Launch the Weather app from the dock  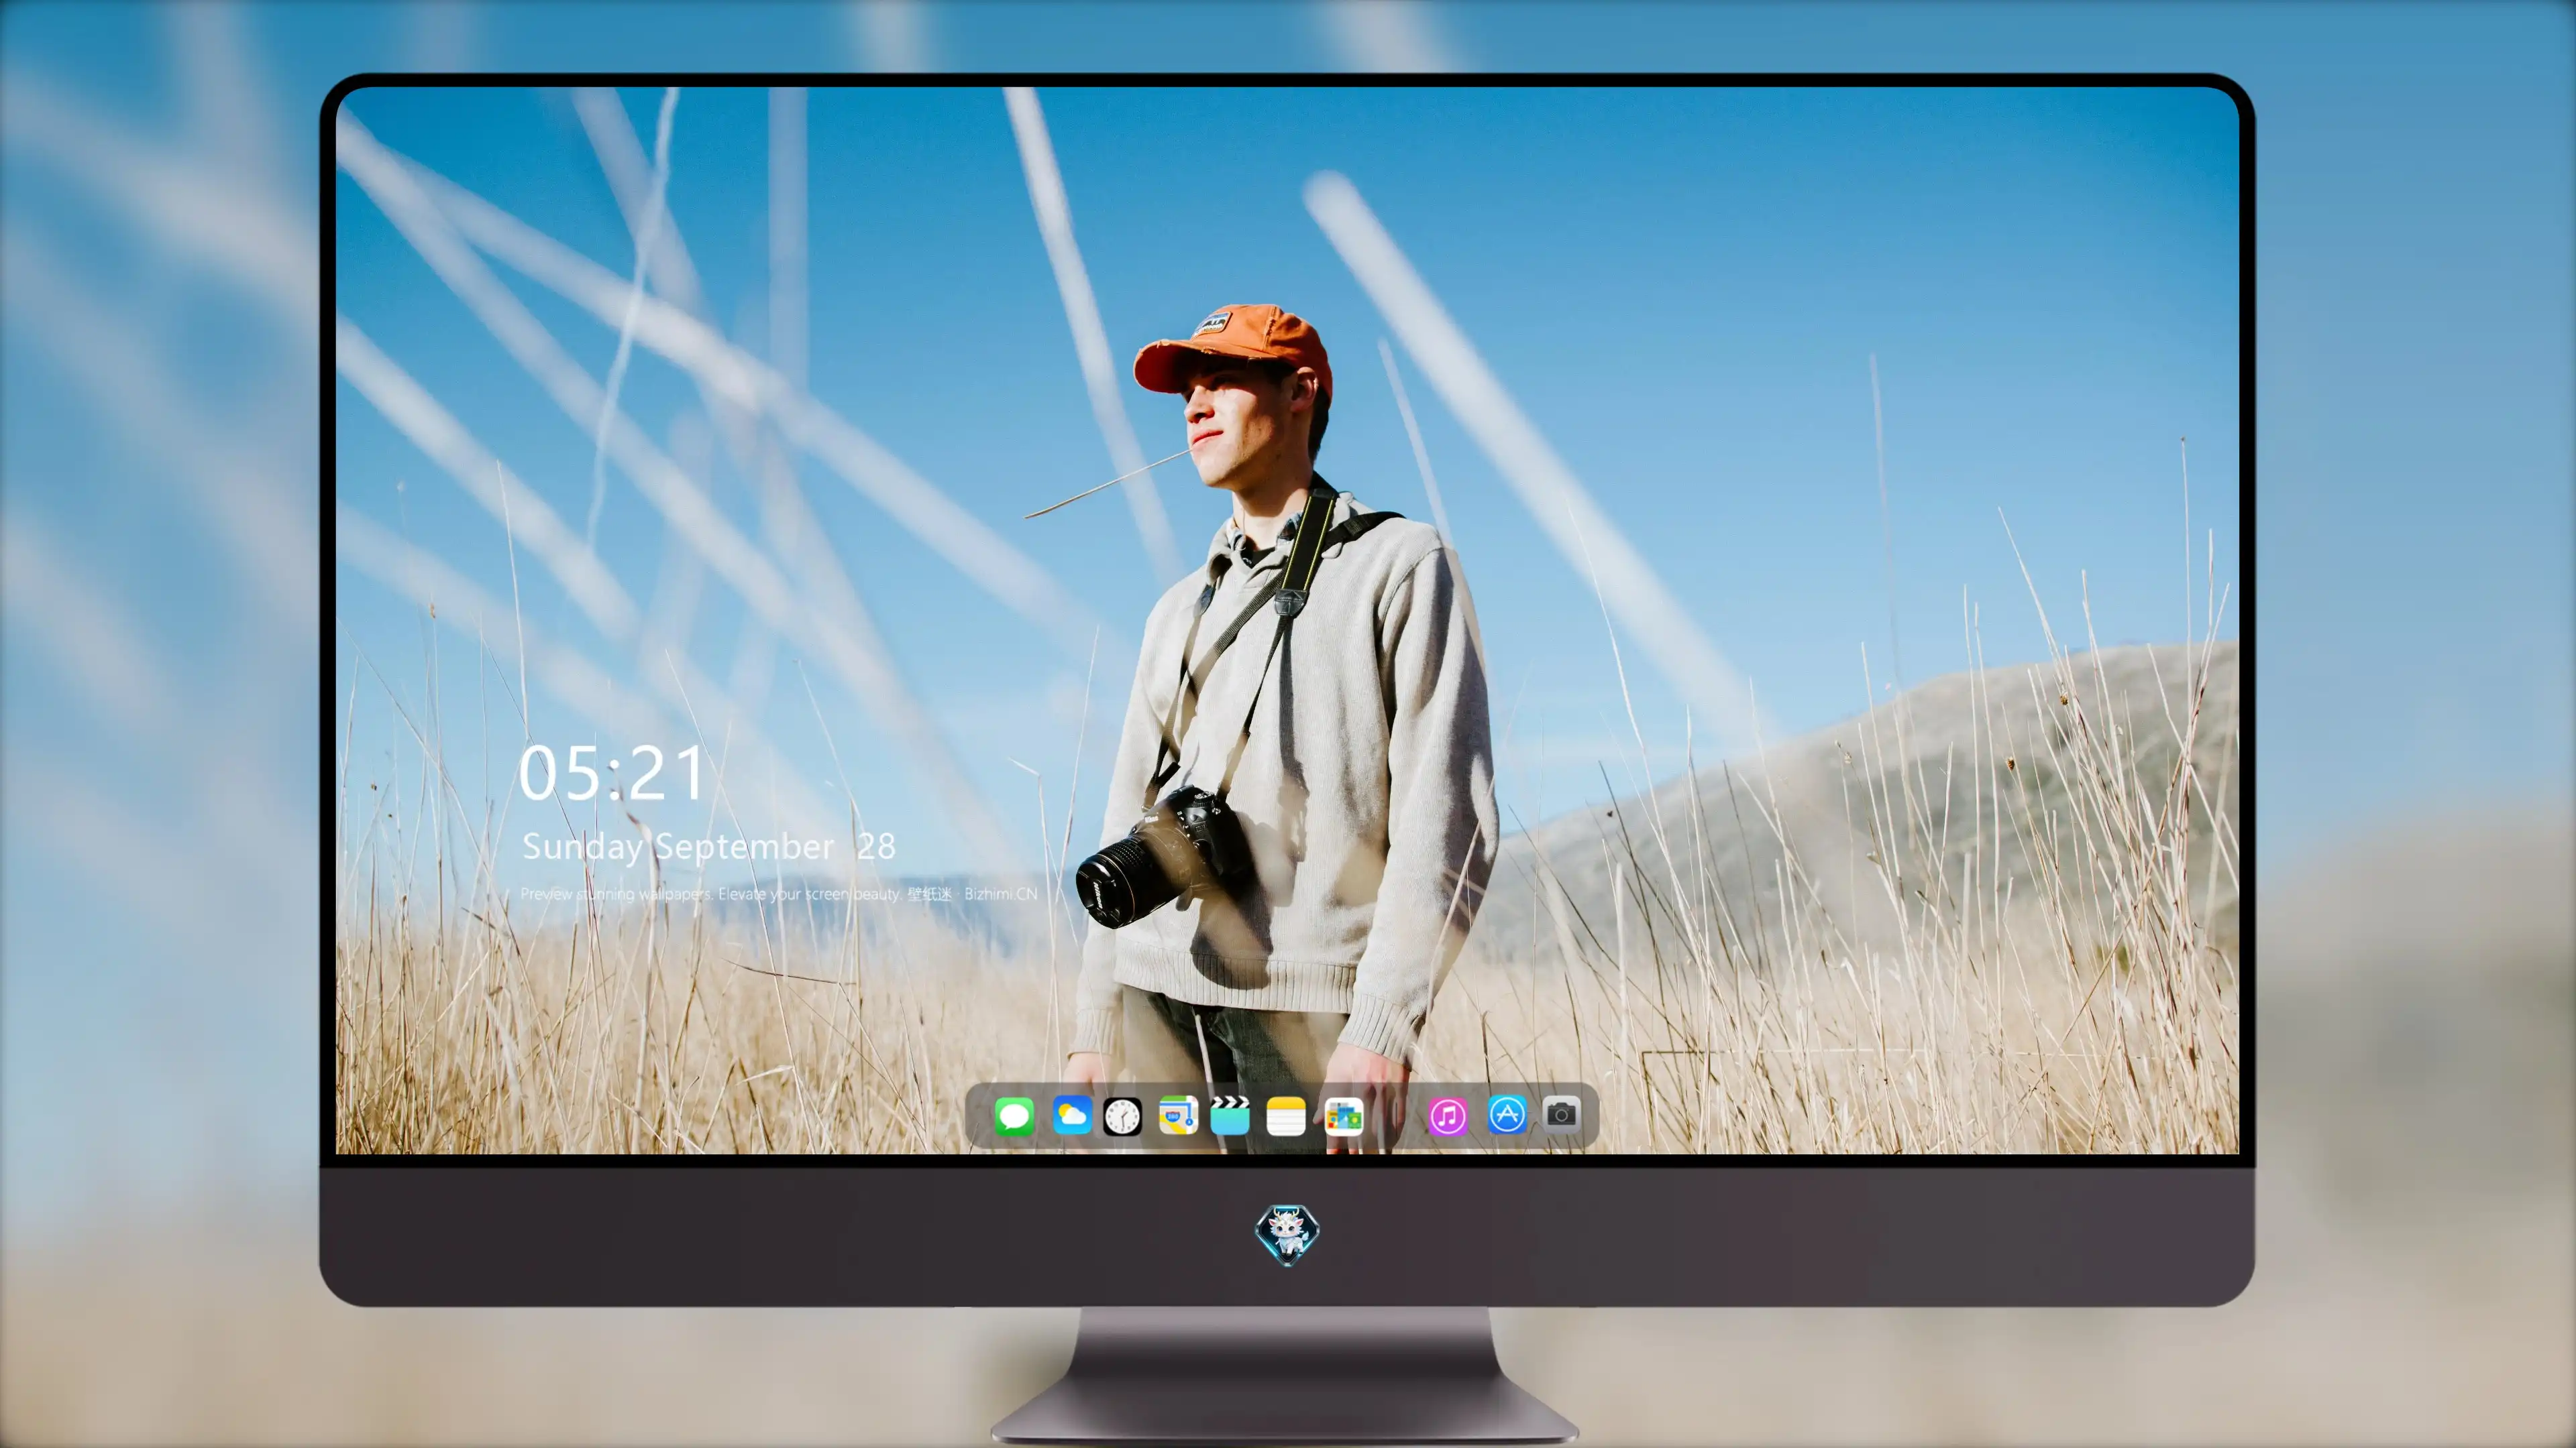(1072, 1115)
